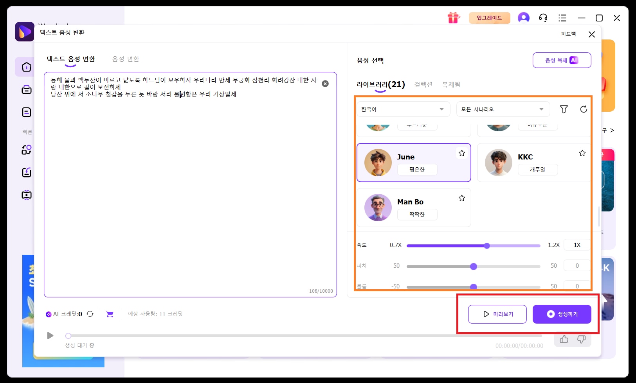636x383 pixels.
Task: Click the voice list vertical scrollbar
Action: click(x=599, y=216)
